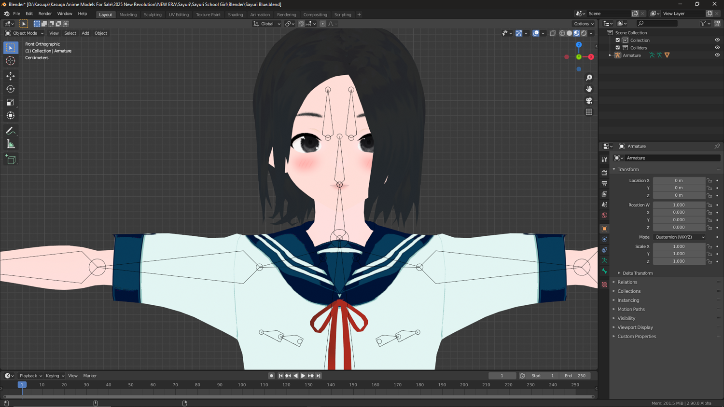Open the outliner filter funnel
Viewport: 724px width, 407px height.
coord(704,23)
